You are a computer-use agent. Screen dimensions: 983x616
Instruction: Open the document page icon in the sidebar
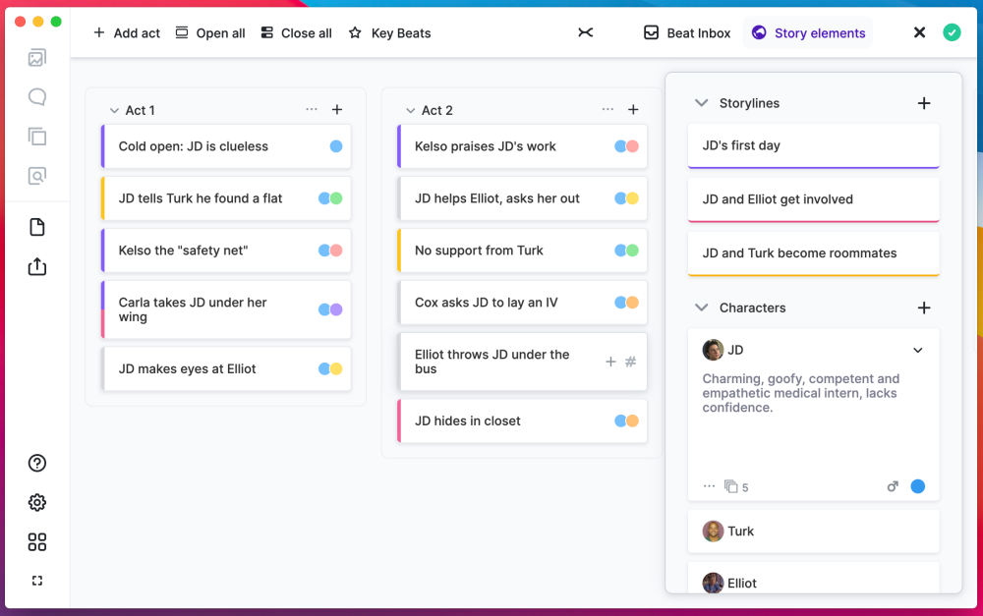pyautogui.click(x=37, y=227)
